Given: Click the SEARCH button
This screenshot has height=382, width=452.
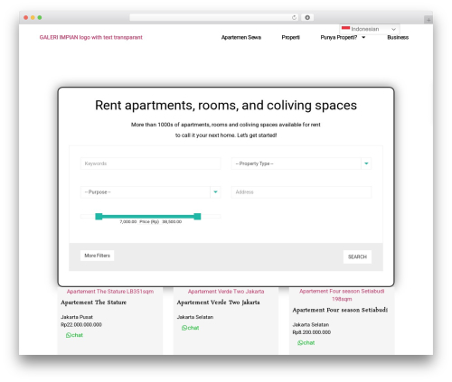Looking at the screenshot, I should pos(357,256).
